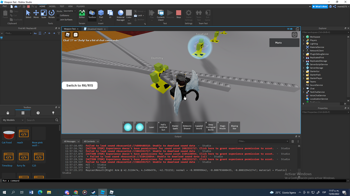Open the FILE menu

point(5,6)
